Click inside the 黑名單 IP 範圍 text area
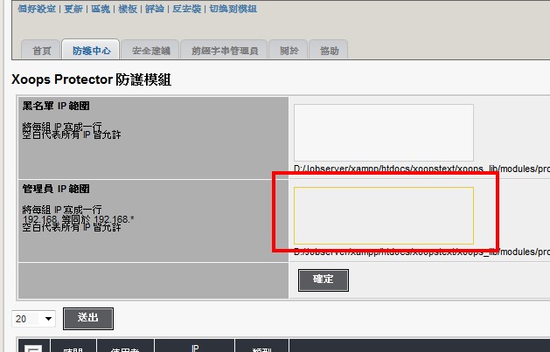The image size is (550, 352). tap(383, 132)
